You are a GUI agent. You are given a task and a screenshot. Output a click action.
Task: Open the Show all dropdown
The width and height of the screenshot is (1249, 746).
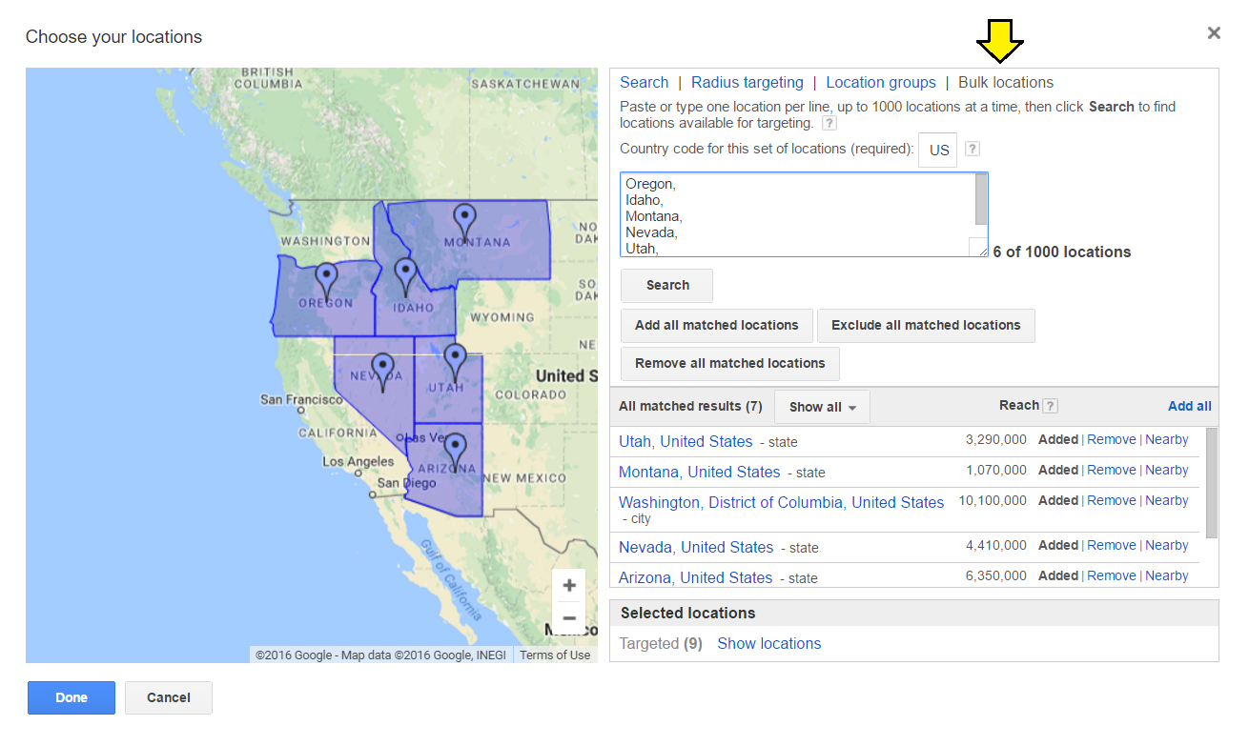(x=822, y=407)
